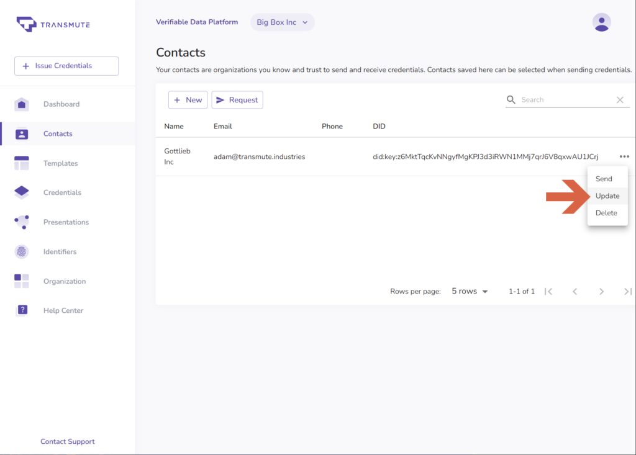Click the 1-1 of 1 pagination text
This screenshot has height=455, width=636.
click(x=522, y=291)
